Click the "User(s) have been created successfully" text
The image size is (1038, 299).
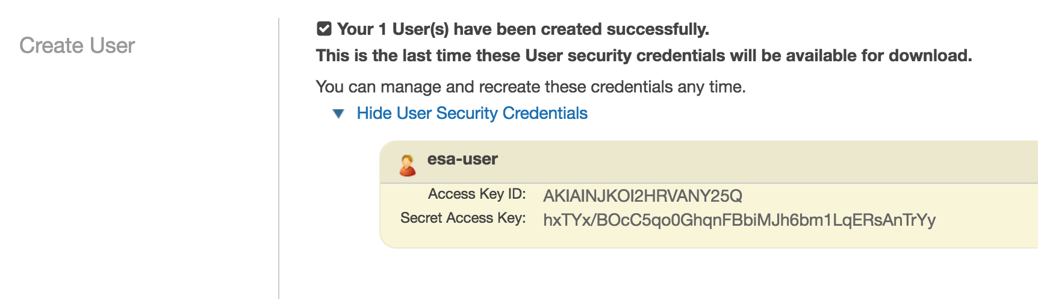(551, 29)
